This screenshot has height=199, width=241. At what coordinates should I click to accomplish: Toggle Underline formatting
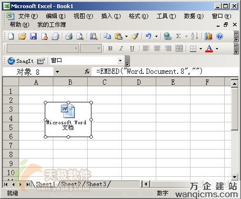click(x=132, y=49)
